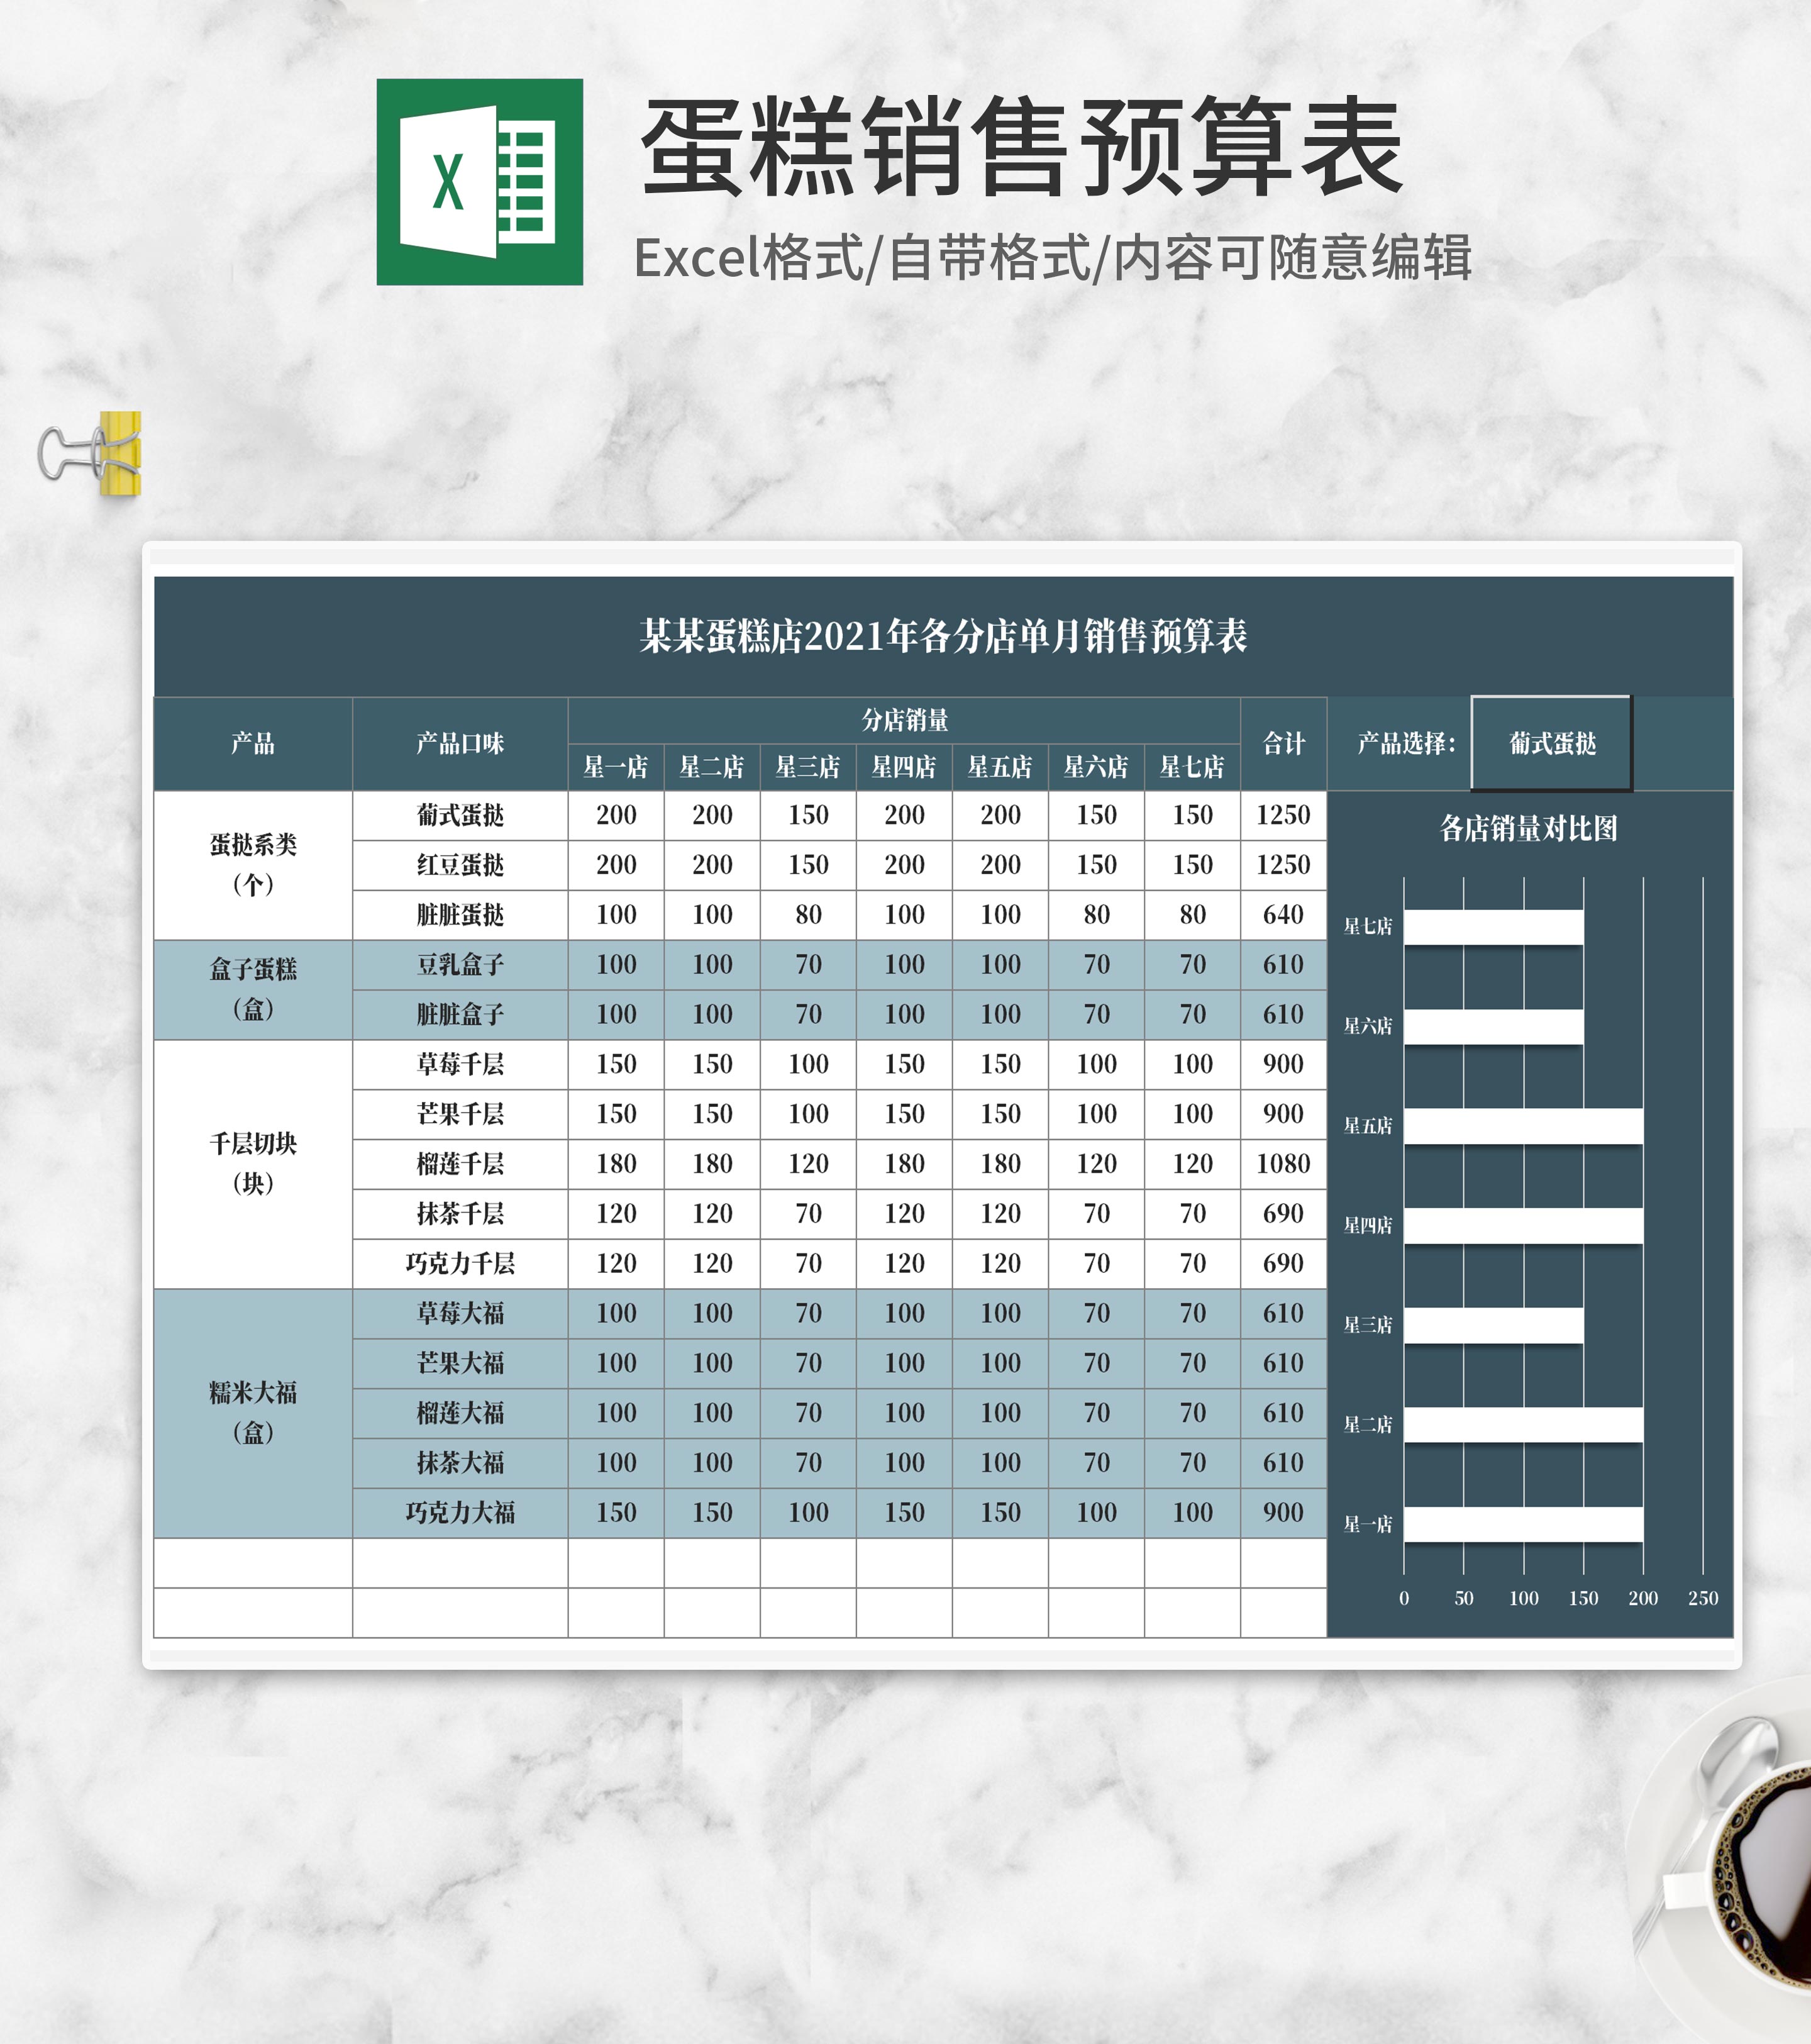Click the 1080 total cell
Screen dimensions: 1811x2044
tap(1283, 1163)
